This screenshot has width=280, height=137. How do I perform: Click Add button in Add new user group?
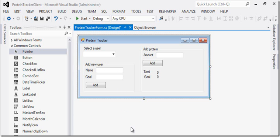(x=96, y=85)
